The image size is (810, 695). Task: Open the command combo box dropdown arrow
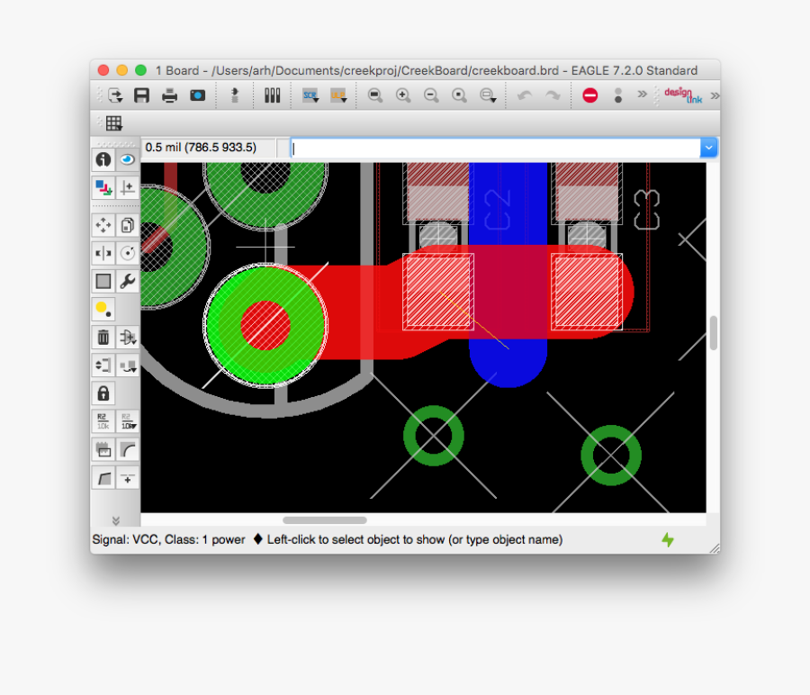tap(709, 147)
